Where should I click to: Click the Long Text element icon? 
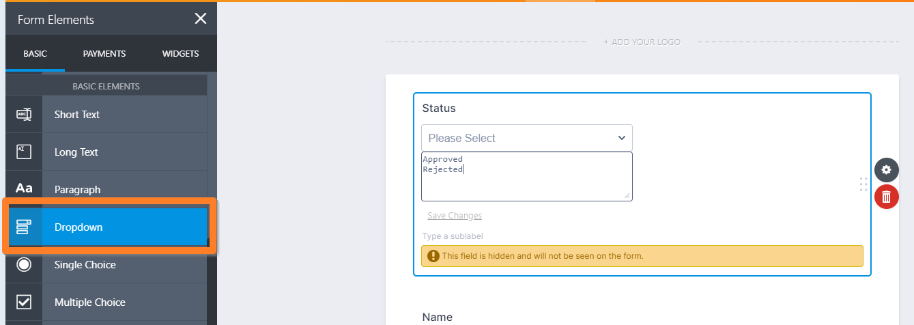(24, 152)
